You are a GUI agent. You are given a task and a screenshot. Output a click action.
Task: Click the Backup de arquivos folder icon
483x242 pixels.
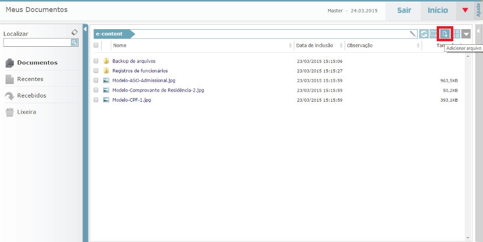[x=106, y=61]
